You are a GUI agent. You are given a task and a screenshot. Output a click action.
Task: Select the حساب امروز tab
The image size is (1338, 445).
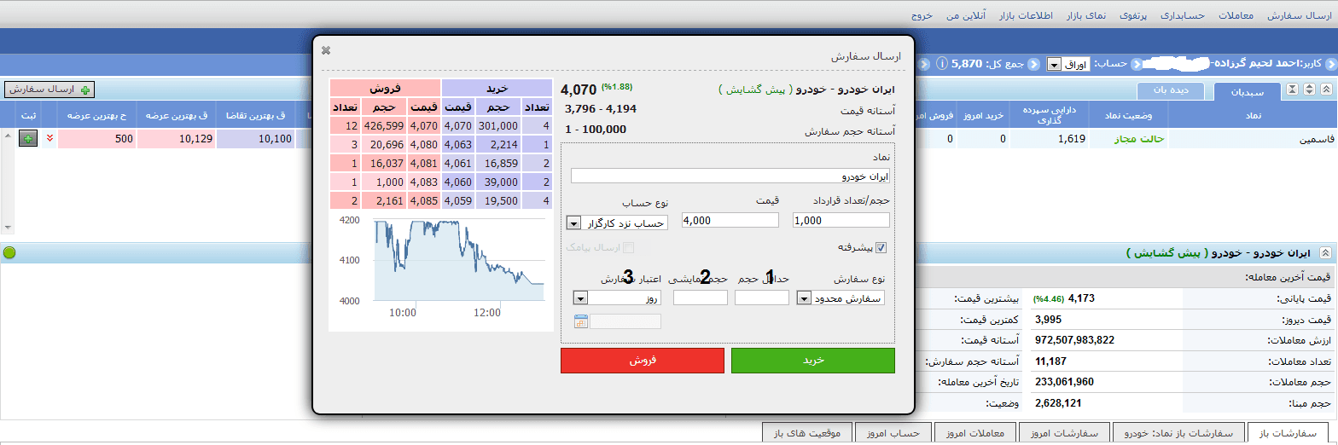pyautogui.click(x=892, y=433)
